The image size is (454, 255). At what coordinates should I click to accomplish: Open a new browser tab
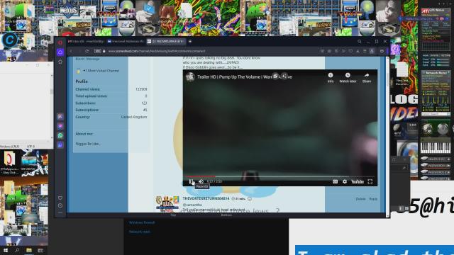click(x=190, y=41)
